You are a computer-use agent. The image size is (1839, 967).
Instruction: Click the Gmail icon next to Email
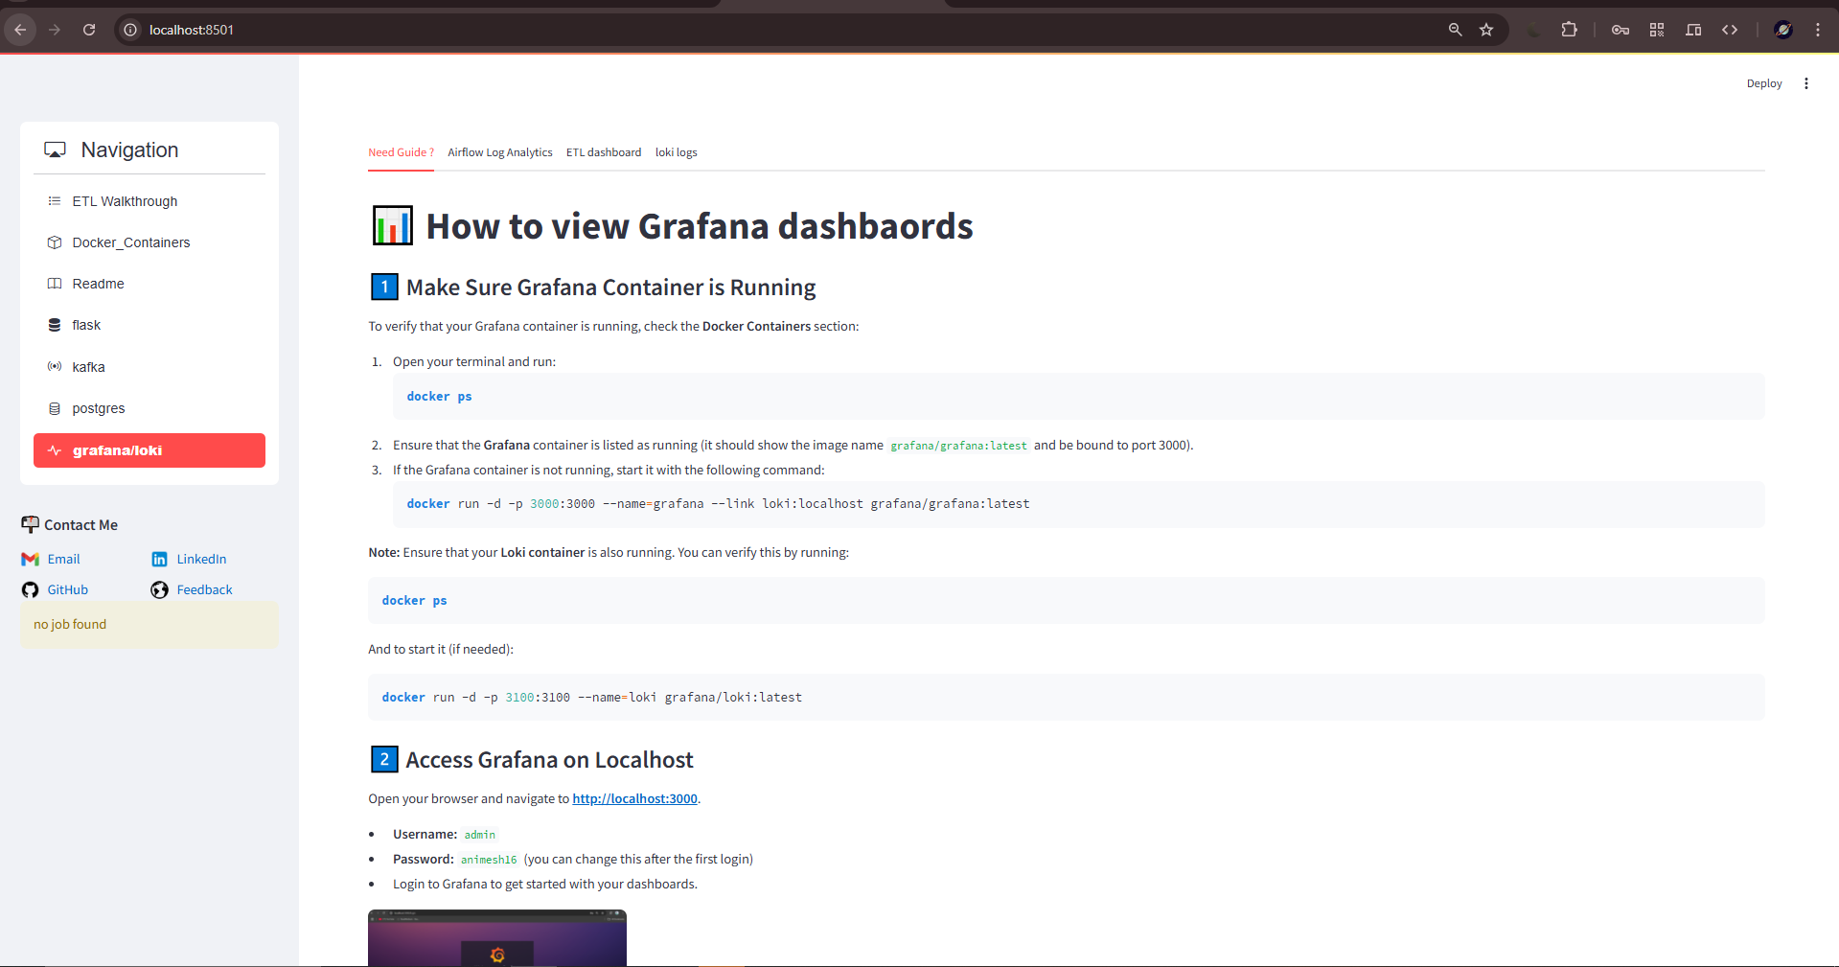tap(30, 559)
